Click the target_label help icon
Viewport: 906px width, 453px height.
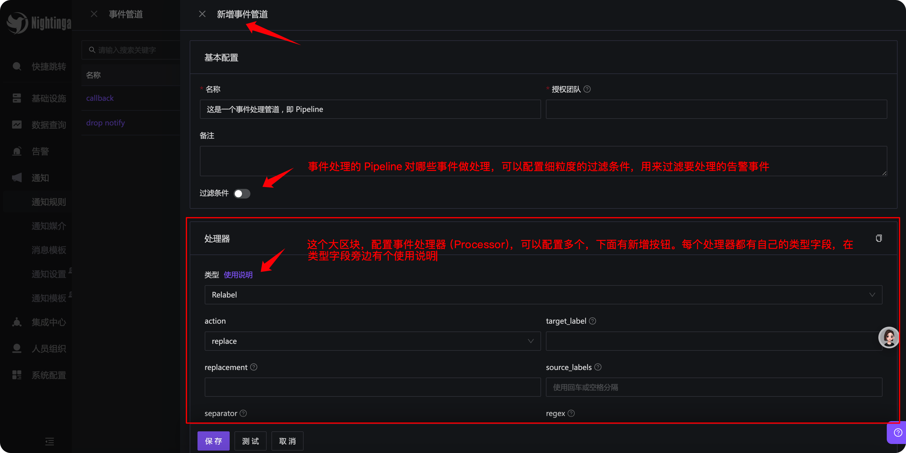click(592, 321)
